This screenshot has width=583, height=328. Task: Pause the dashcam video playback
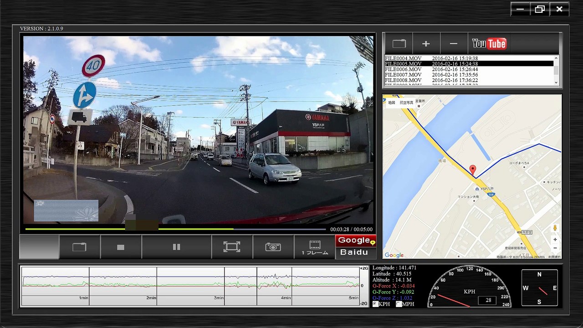click(176, 247)
